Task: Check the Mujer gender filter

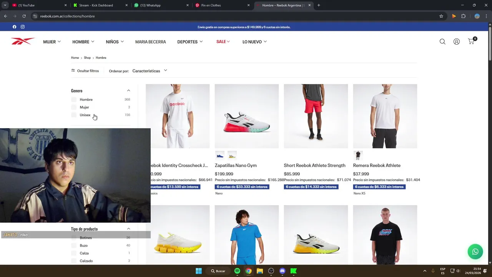Action: [74, 107]
